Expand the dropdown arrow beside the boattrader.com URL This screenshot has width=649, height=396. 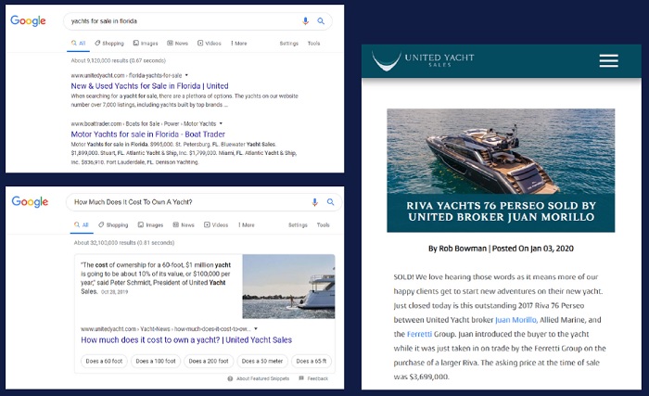click(221, 123)
